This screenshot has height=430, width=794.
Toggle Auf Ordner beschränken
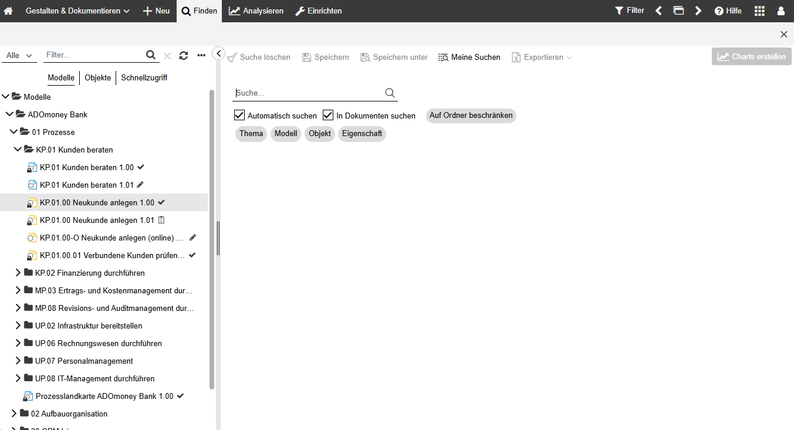point(471,116)
